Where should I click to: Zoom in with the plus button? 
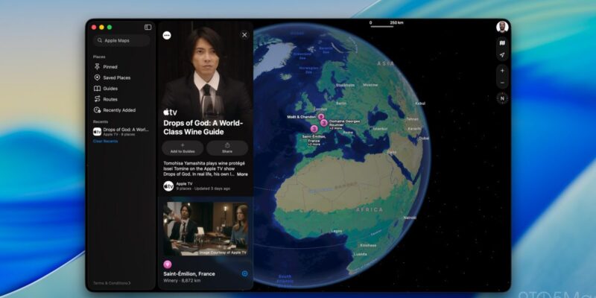[x=502, y=71]
